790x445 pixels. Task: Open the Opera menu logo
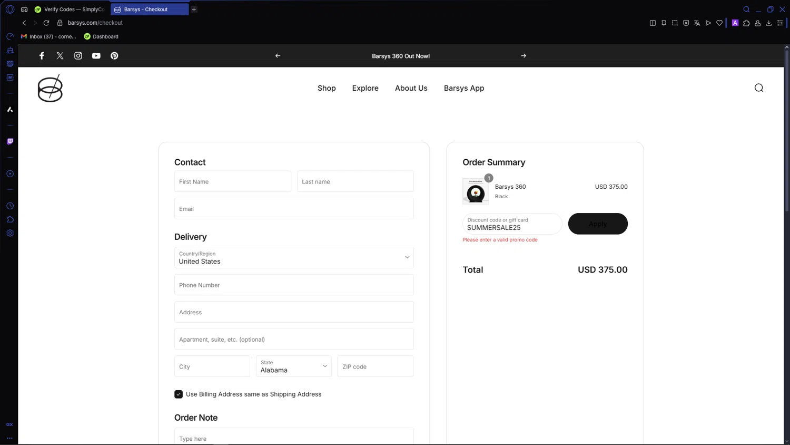coord(10,9)
